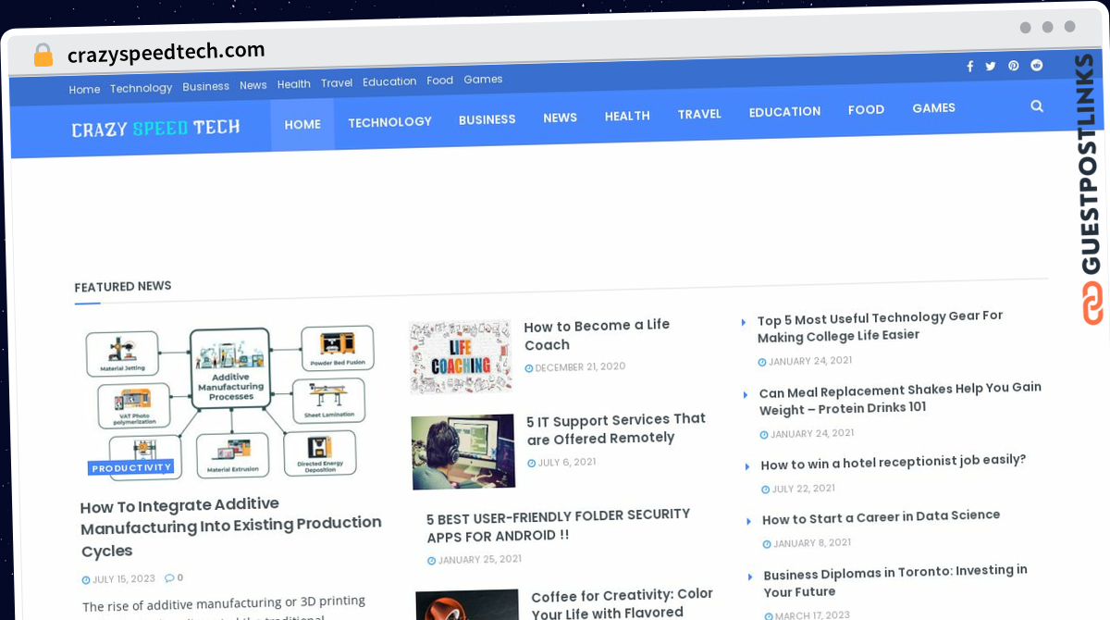The image size is (1110, 620).
Task: Click Travel in the top utility menu
Action: (337, 83)
